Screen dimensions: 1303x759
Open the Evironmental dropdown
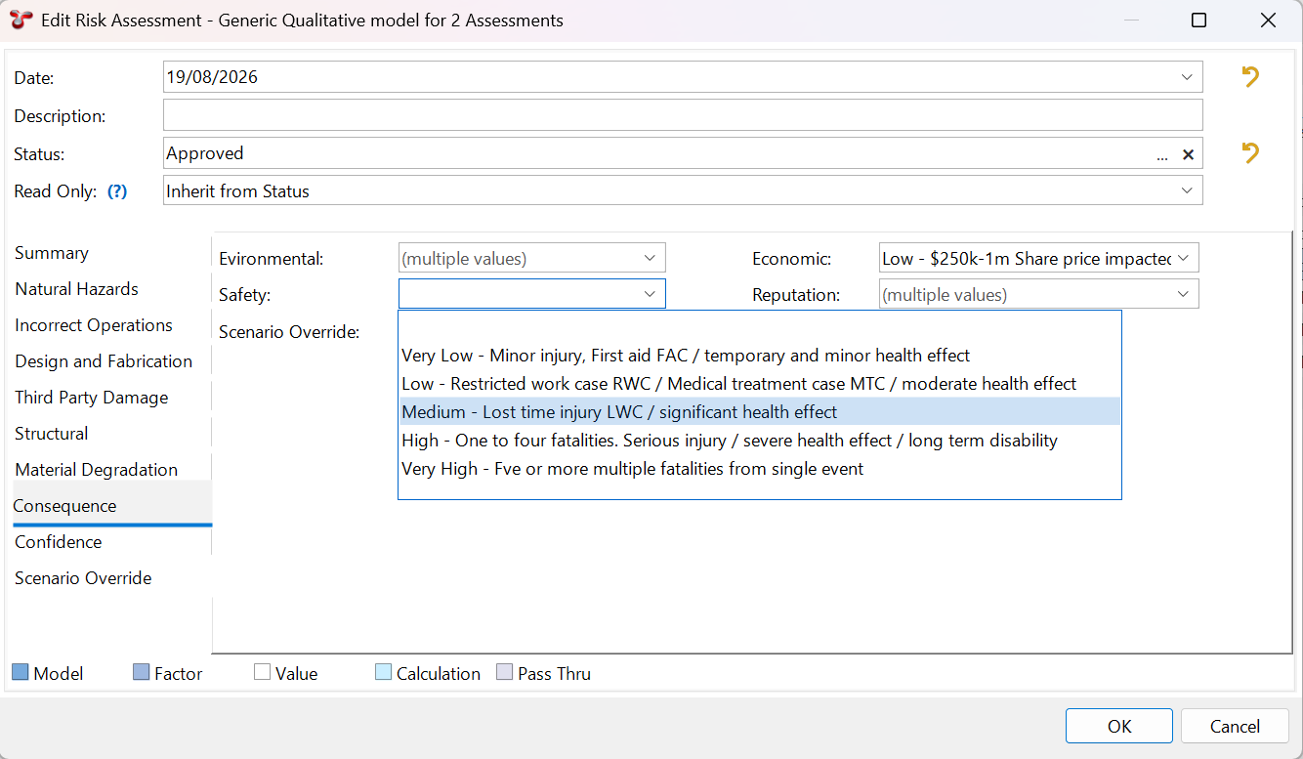click(x=651, y=258)
